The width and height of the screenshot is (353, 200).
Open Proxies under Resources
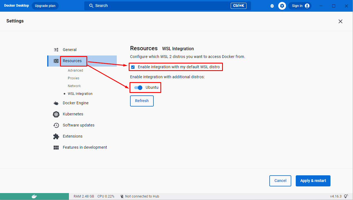coord(73,78)
